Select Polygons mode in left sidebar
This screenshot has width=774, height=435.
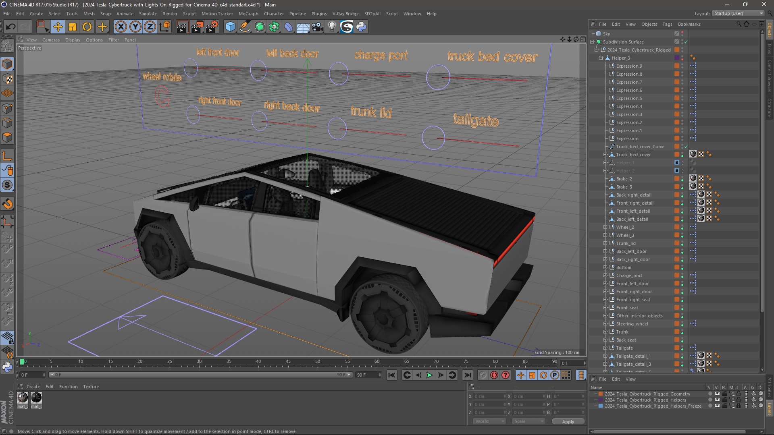pos(7,138)
